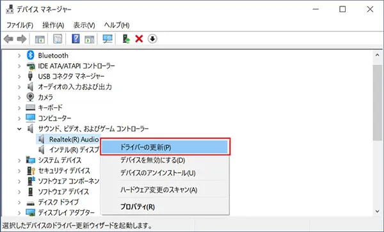Expand the コンピューター node
The height and width of the screenshot is (232, 384).
[19, 119]
